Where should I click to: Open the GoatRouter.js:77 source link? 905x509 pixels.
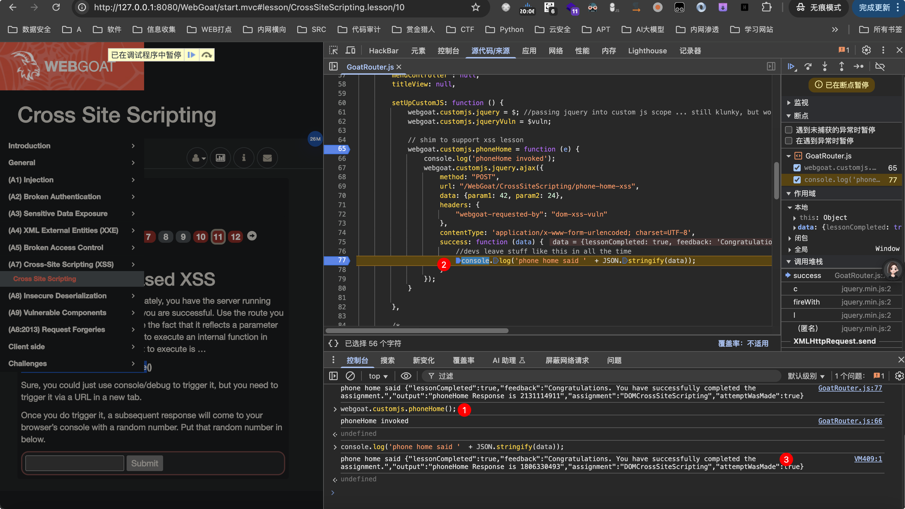[x=850, y=388]
